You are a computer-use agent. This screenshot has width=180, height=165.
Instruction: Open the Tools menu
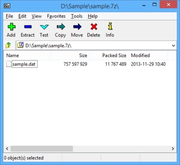(x=76, y=16)
